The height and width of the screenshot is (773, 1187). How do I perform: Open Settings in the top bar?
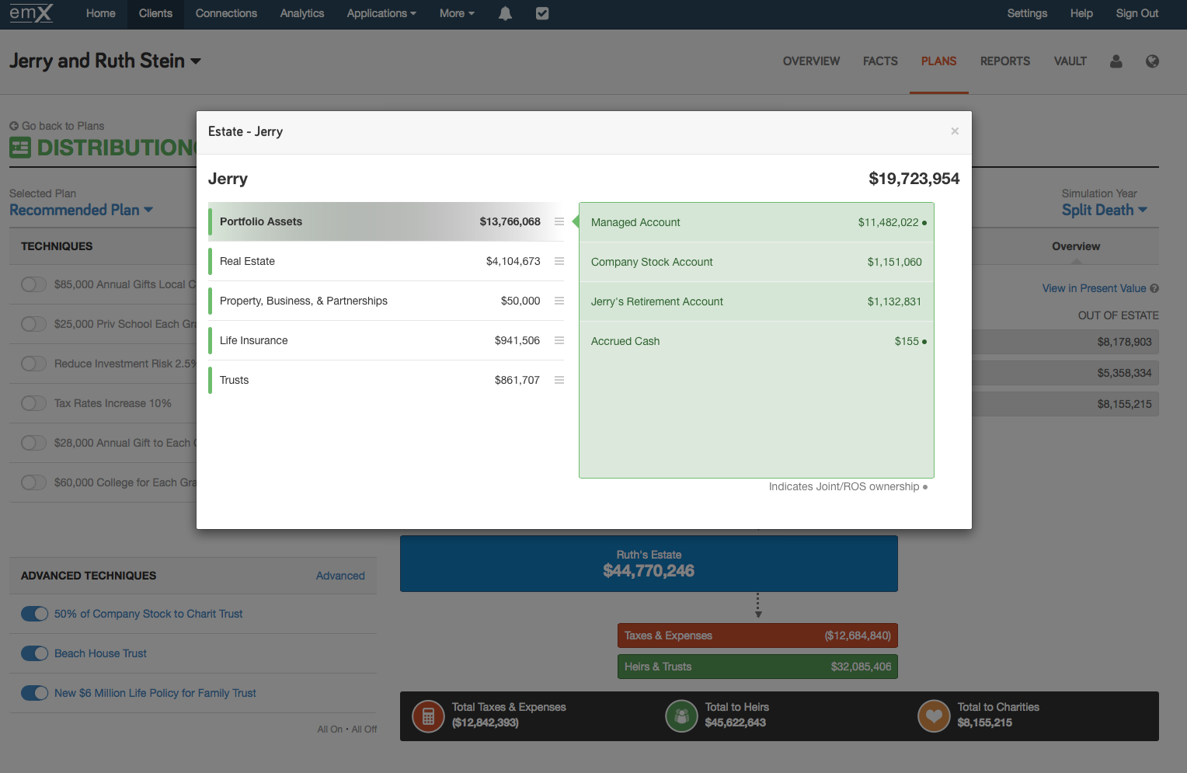[1027, 13]
